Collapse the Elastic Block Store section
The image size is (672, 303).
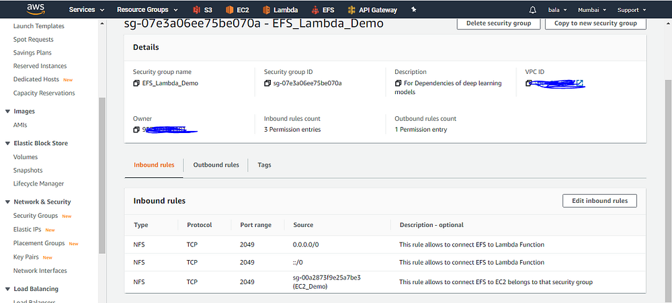point(7,143)
